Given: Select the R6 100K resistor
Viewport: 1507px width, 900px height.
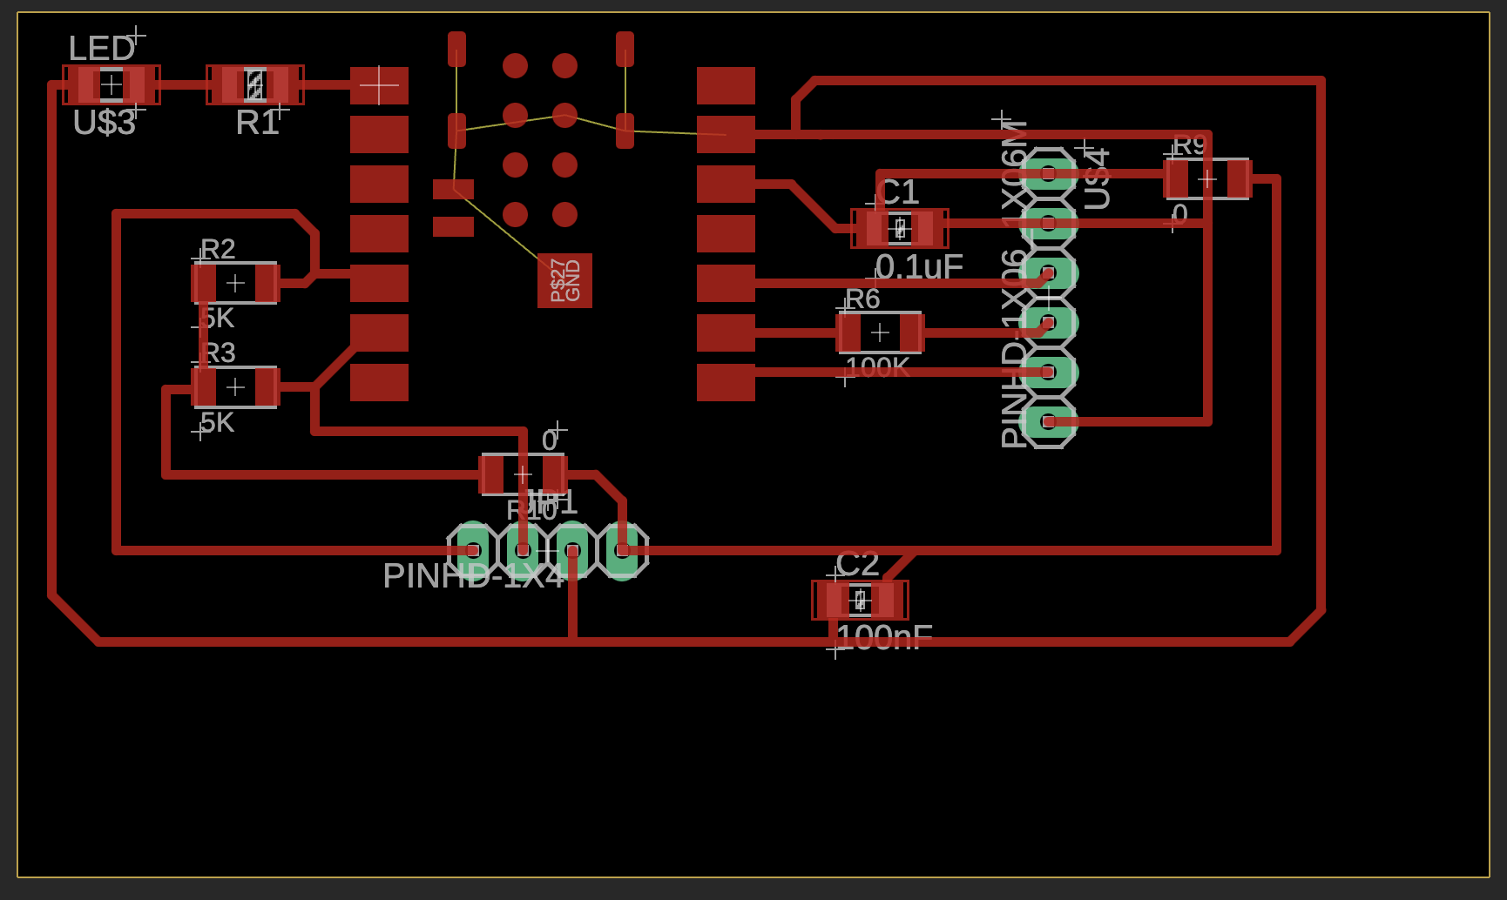Looking at the screenshot, I should [880, 332].
